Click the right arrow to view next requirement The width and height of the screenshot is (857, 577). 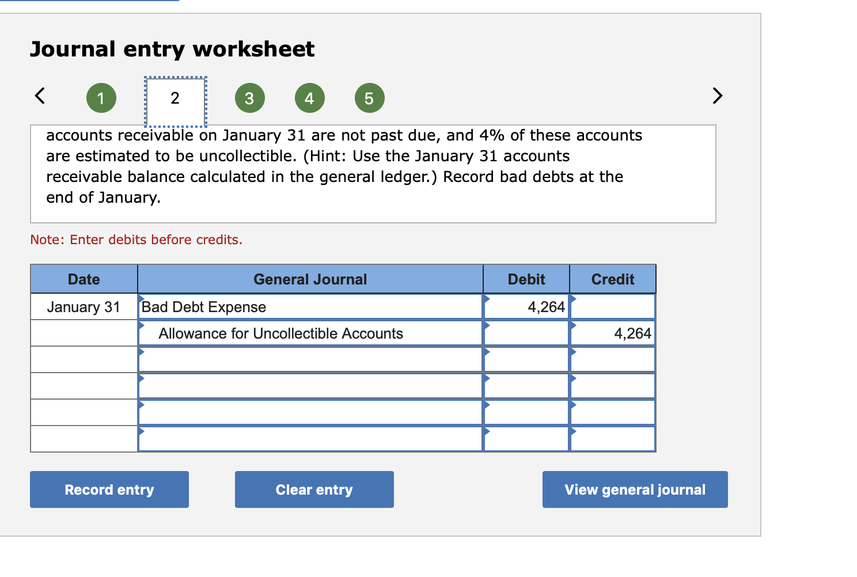point(716,96)
